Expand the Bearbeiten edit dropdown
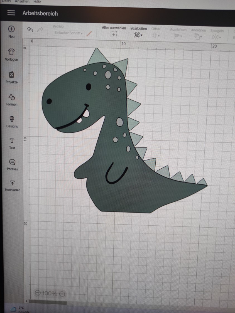235x313 pixels. point(138,35)
